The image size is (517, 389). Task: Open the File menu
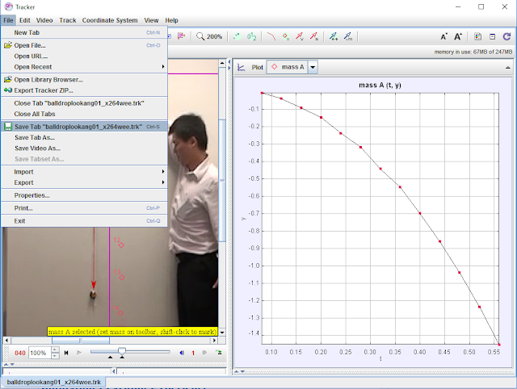(x=8, y=20)
